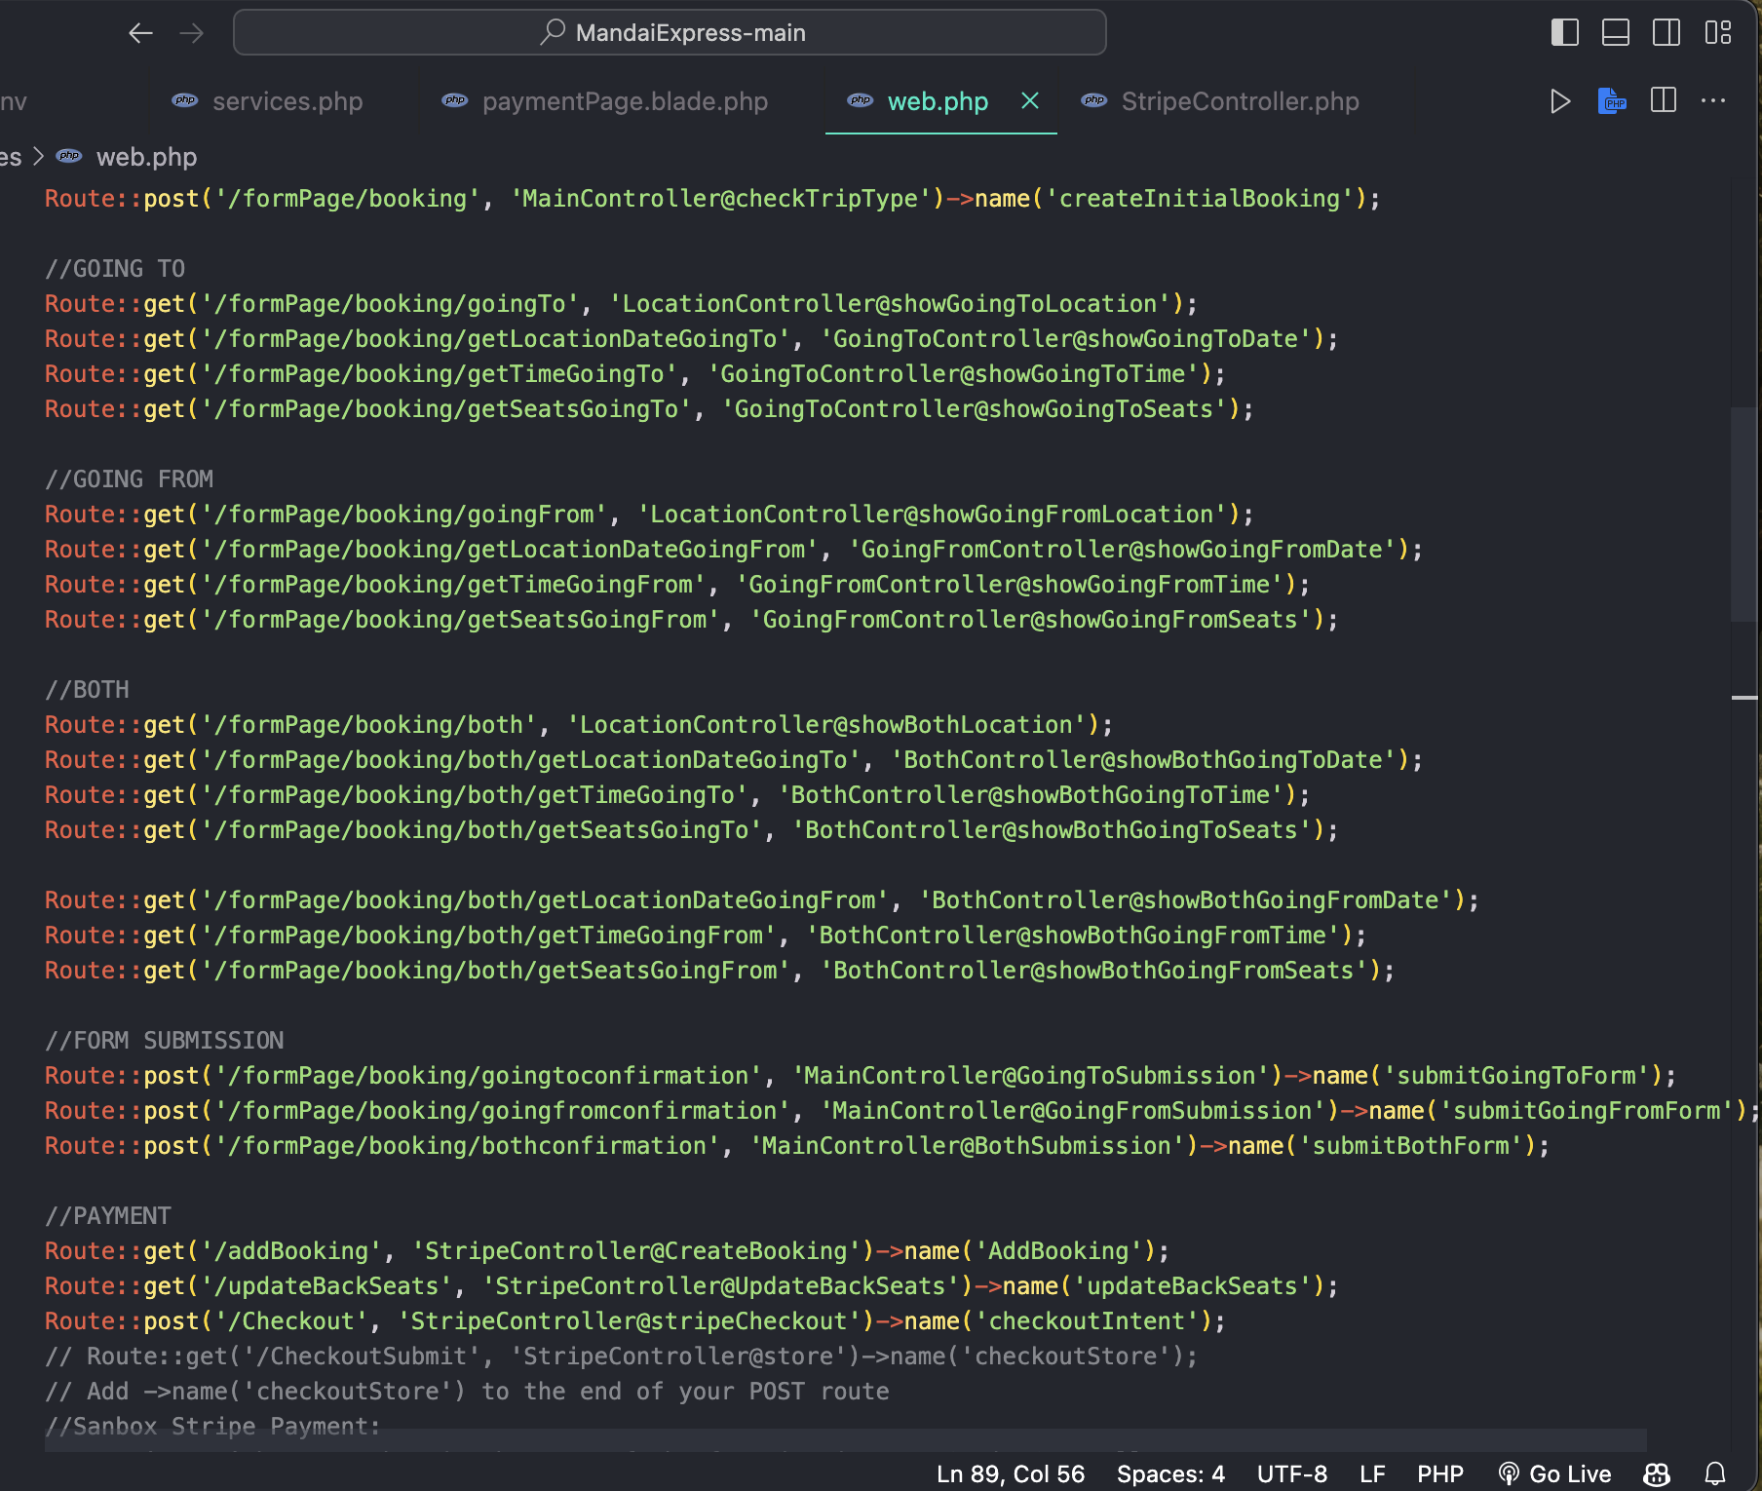
Task: Click the //FORM SUBMISSION comment line
Action: tap(165, 1041)
